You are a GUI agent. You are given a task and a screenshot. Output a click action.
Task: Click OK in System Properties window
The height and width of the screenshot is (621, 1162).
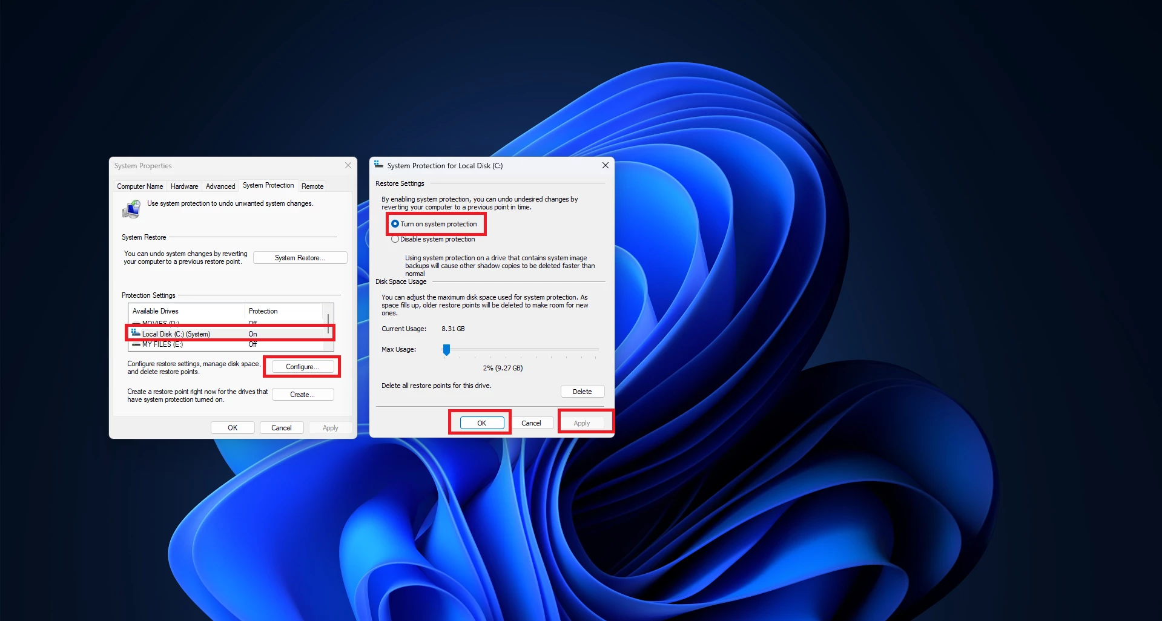point(233,428)
